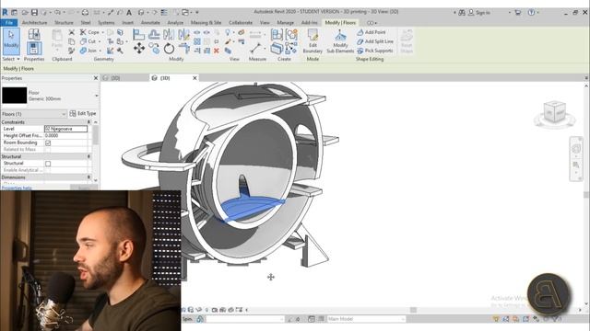Click Modify Sub Elements tool
This screenshot has width=590, height=331.
tap(340, 41)
